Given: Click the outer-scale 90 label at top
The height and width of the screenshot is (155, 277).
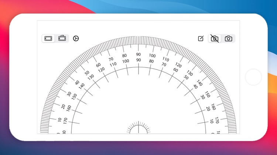Looking at the screenshot, I should 138,54.
